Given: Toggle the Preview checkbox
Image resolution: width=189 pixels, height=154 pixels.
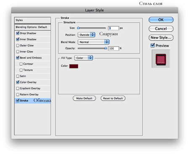Looking at the screenshot, I should tap(152, 45).
